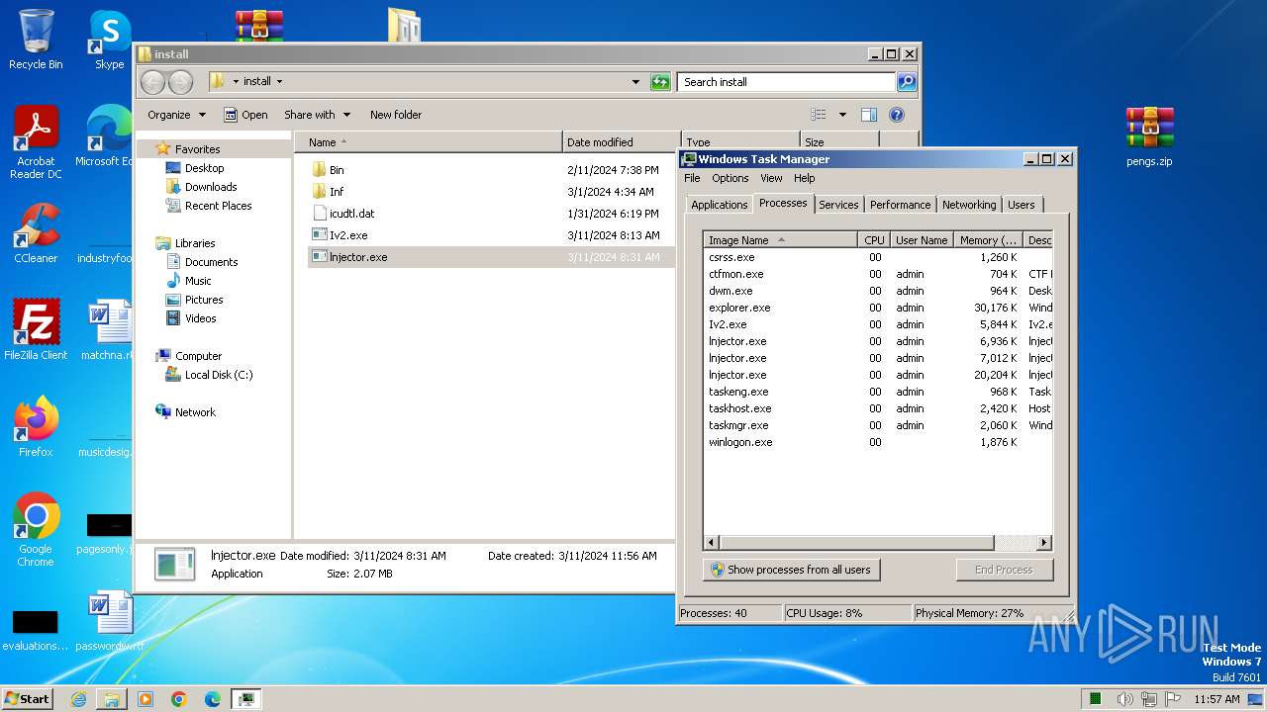Screen dimensions: 1267x712
Task: Expand the address bar history dropdown
Action: click(x=635, y=82)
